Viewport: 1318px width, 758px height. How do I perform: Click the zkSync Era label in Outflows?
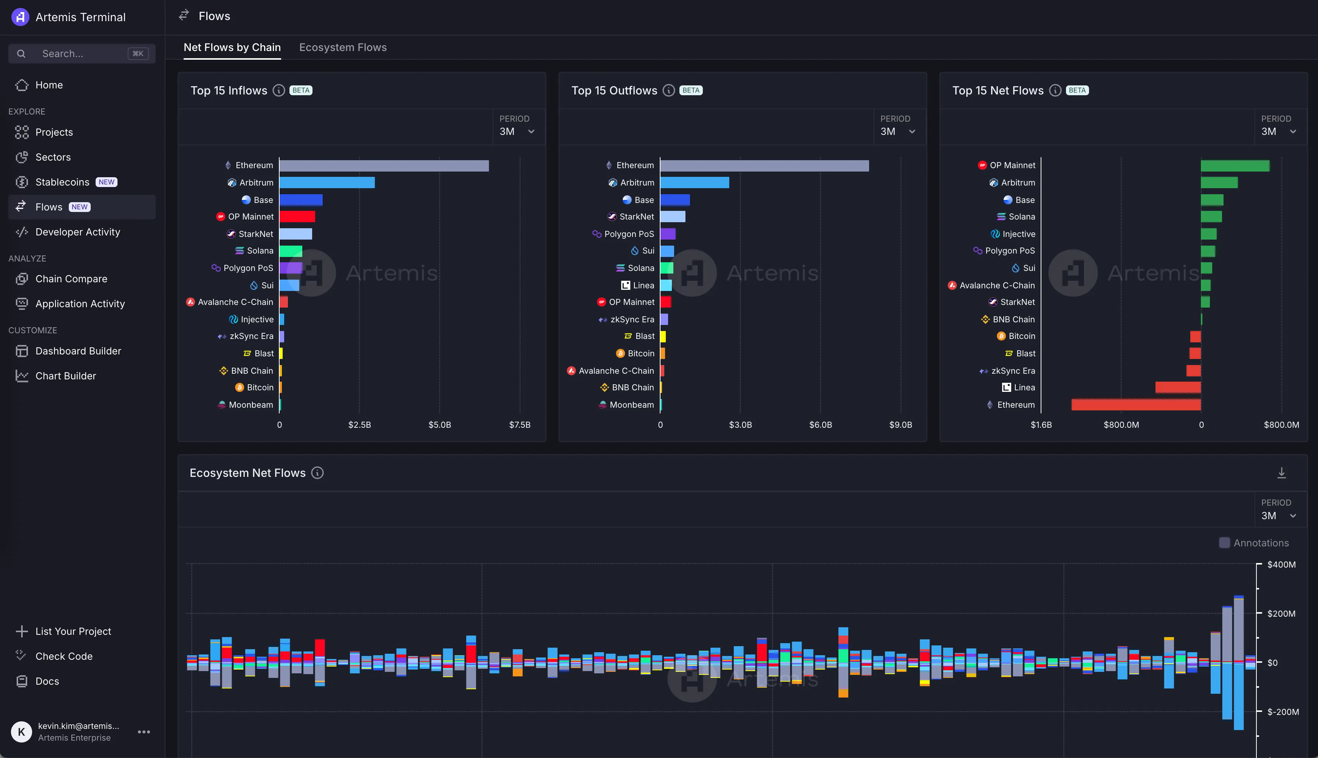point(633,320)
